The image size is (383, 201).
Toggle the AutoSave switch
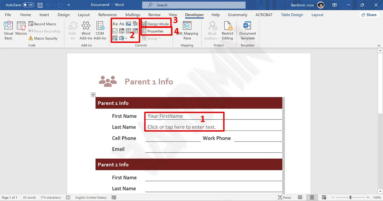click(28, 5)
